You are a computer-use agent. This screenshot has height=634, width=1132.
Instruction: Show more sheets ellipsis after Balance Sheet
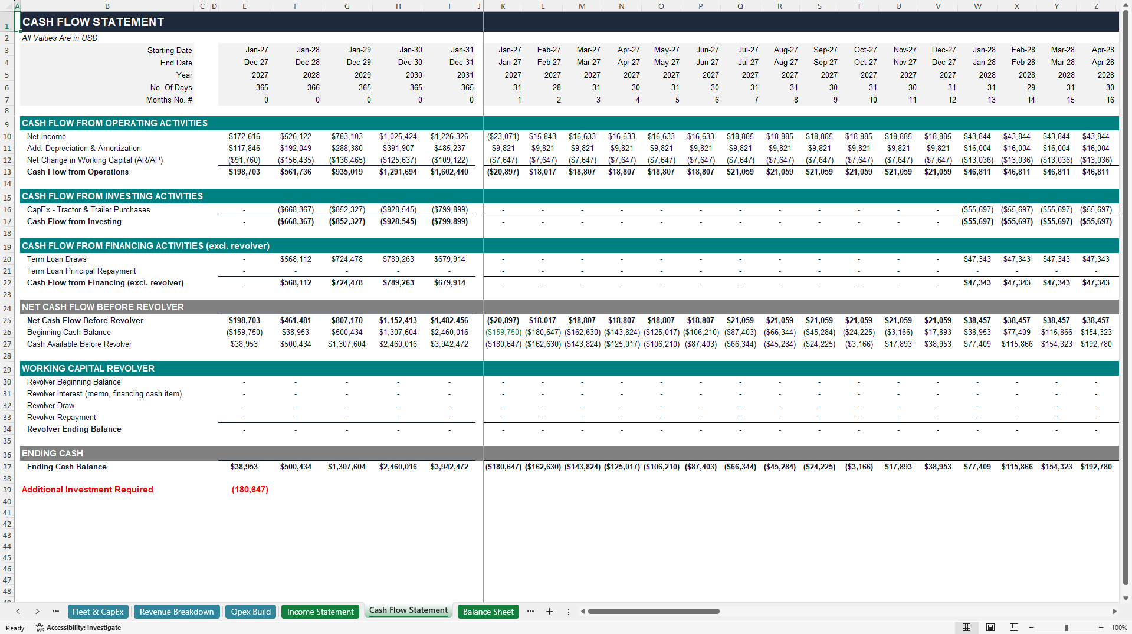(x=530, y=612)
